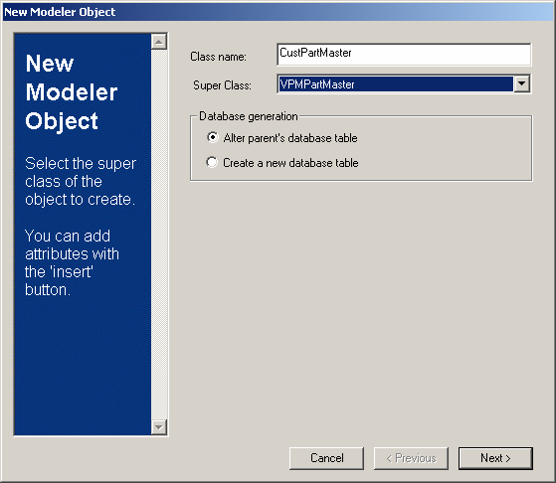Click the large 'New Modeler Object' heading

click(x=72, y=92)
